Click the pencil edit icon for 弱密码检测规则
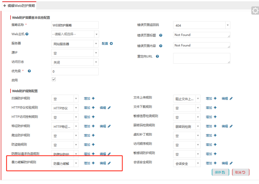The height and width of the screenshot is (184, 259). point(231,126)
